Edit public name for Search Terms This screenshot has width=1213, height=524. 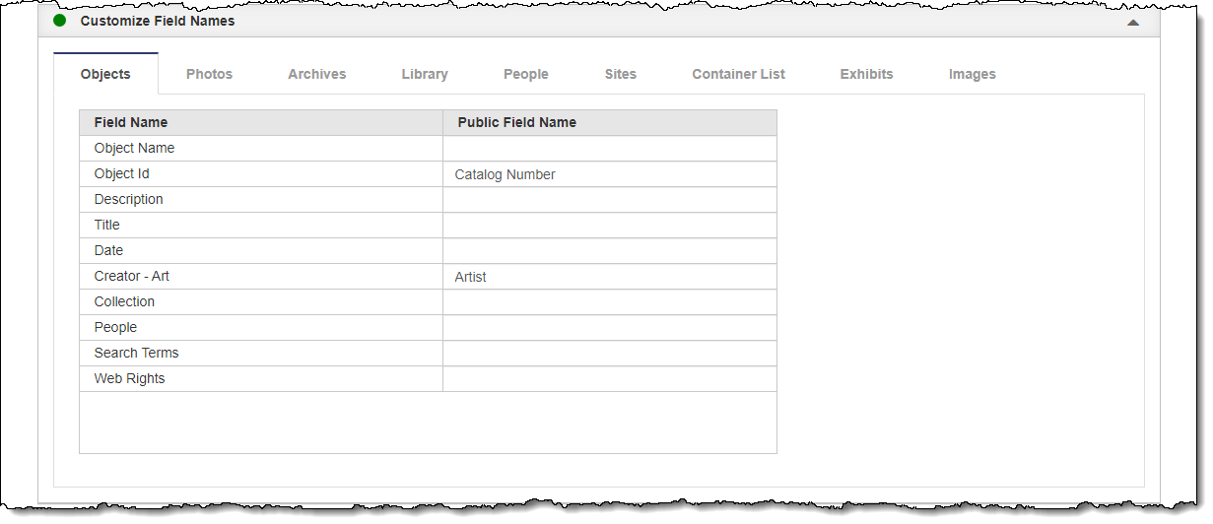(609, 354)
